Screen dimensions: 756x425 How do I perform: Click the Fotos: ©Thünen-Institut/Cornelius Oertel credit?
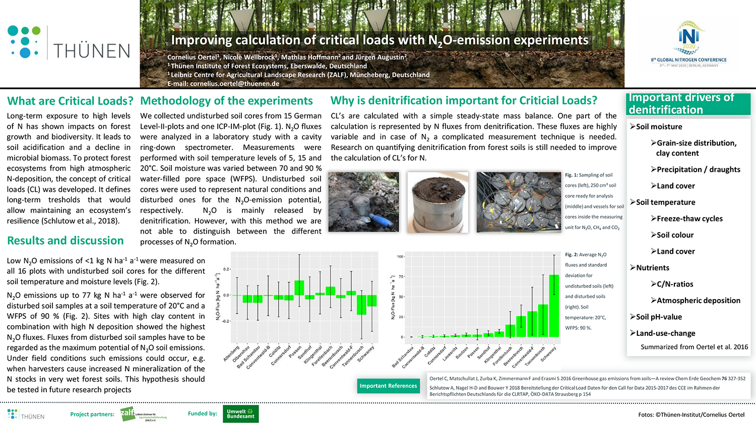(691, 415)
